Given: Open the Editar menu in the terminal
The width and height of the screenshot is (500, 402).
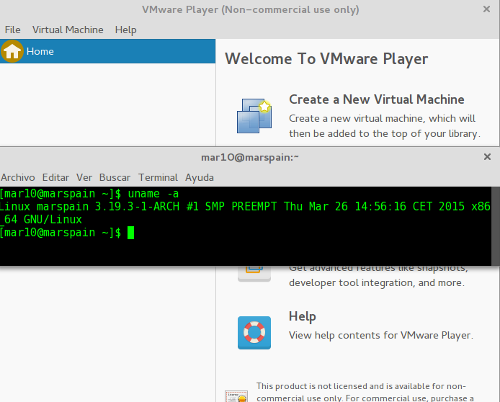Looking at the screenshot, I should [x=55, y=177].
